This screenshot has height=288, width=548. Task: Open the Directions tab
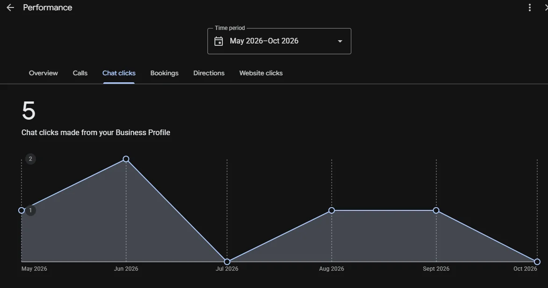(209, 73)
